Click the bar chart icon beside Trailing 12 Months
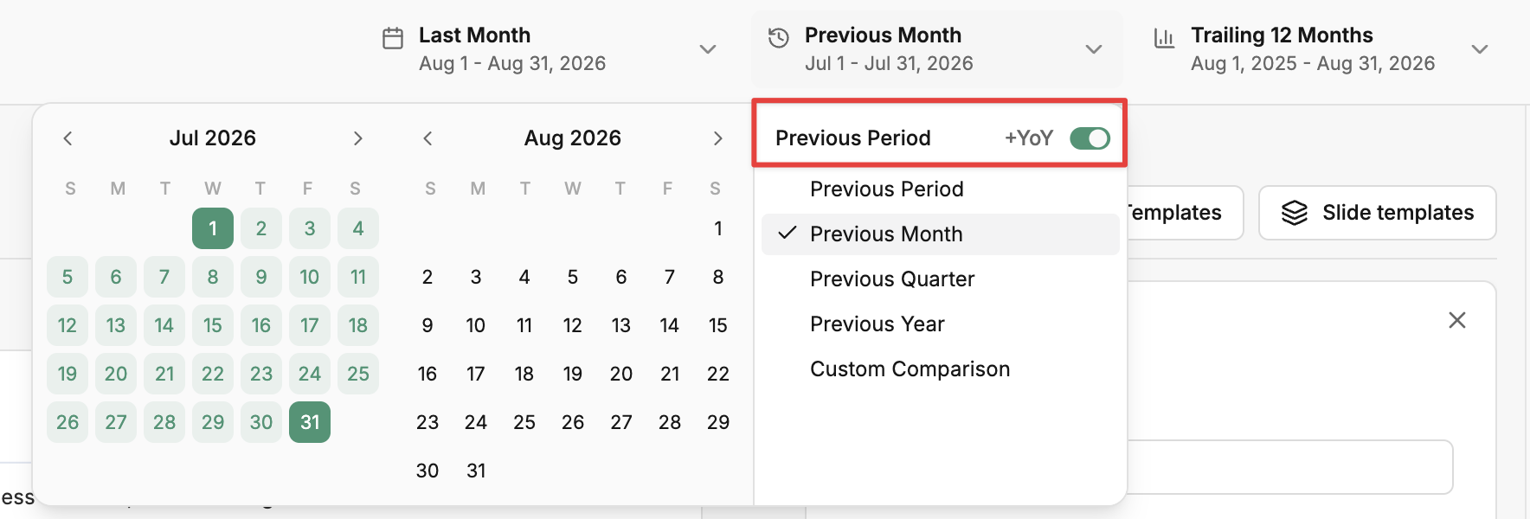Image resolution: width=1530 pixels, height=519 pixels. coord(1165,39)
